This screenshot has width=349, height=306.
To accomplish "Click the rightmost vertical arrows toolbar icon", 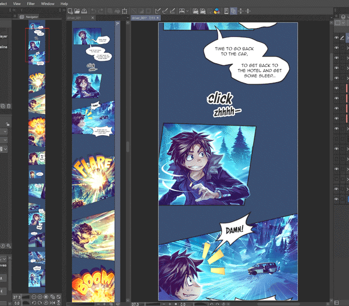I will click(248, 11).
